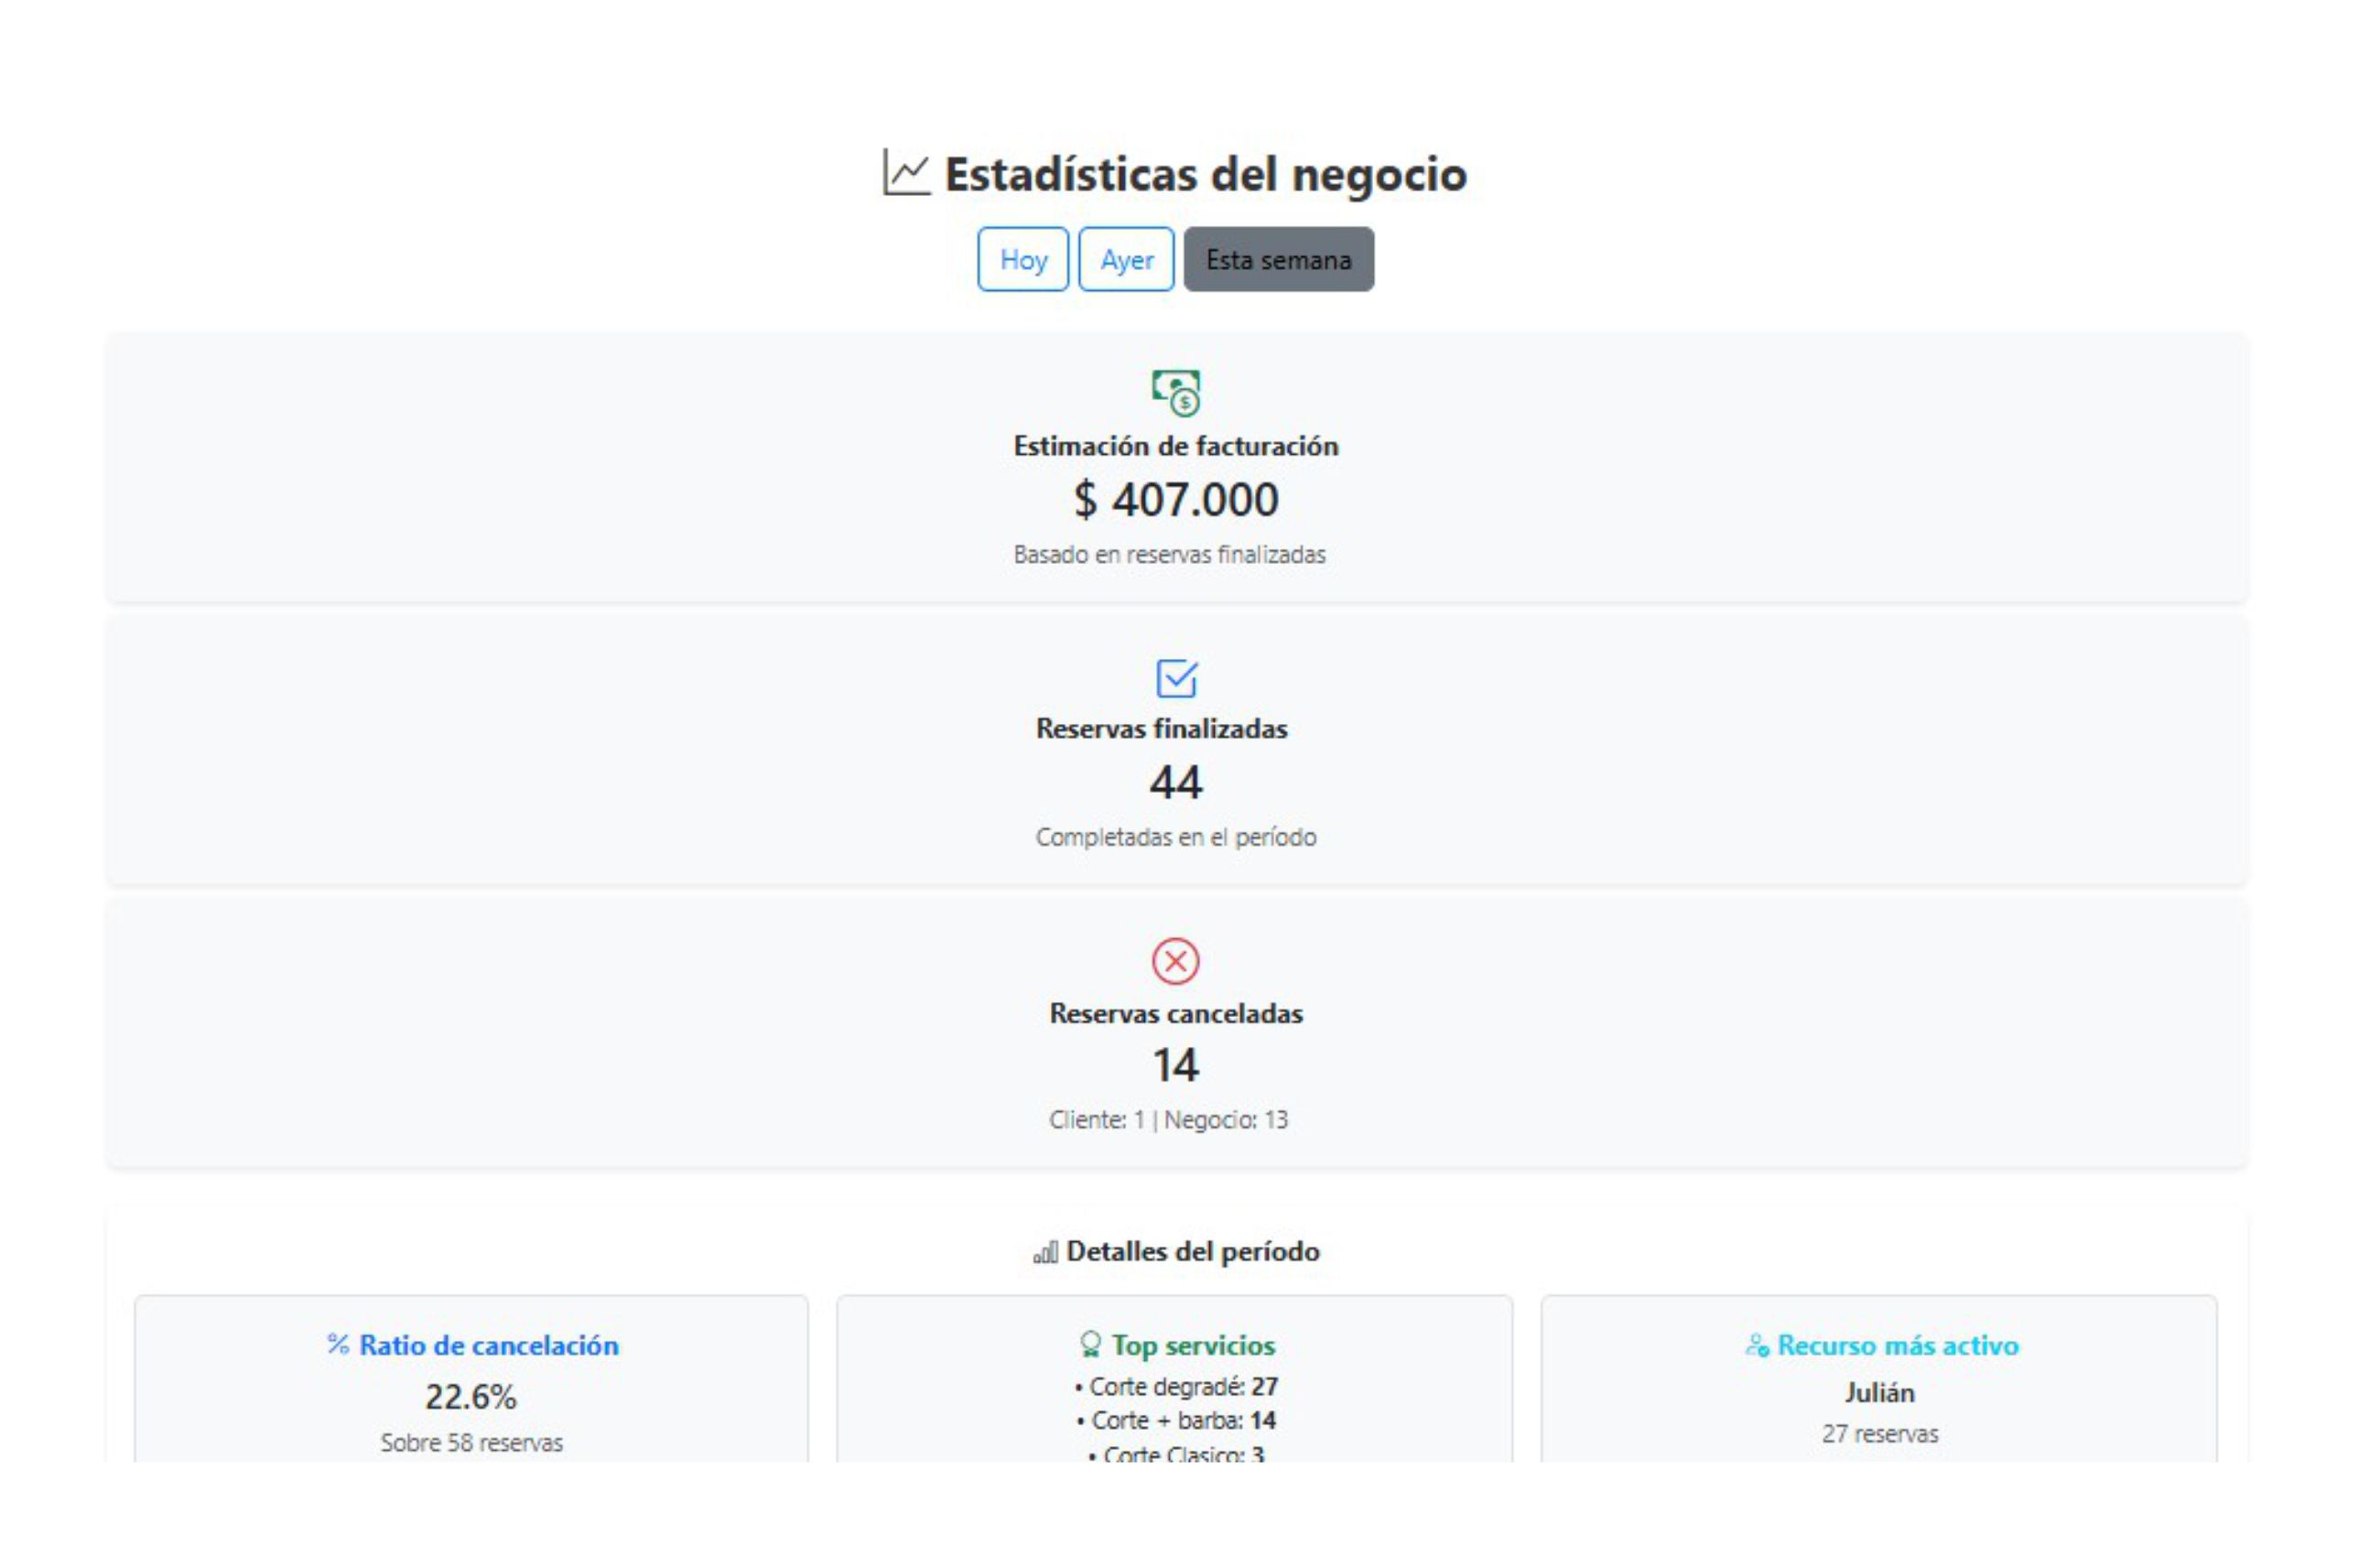Click the green money billing icon

[1176, 392]
